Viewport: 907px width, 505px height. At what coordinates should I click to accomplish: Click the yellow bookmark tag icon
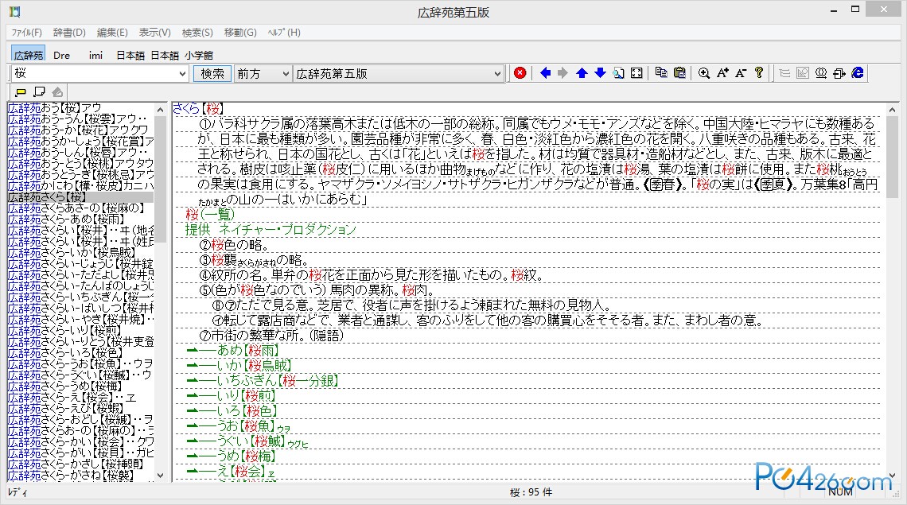[x=21, y=92]
